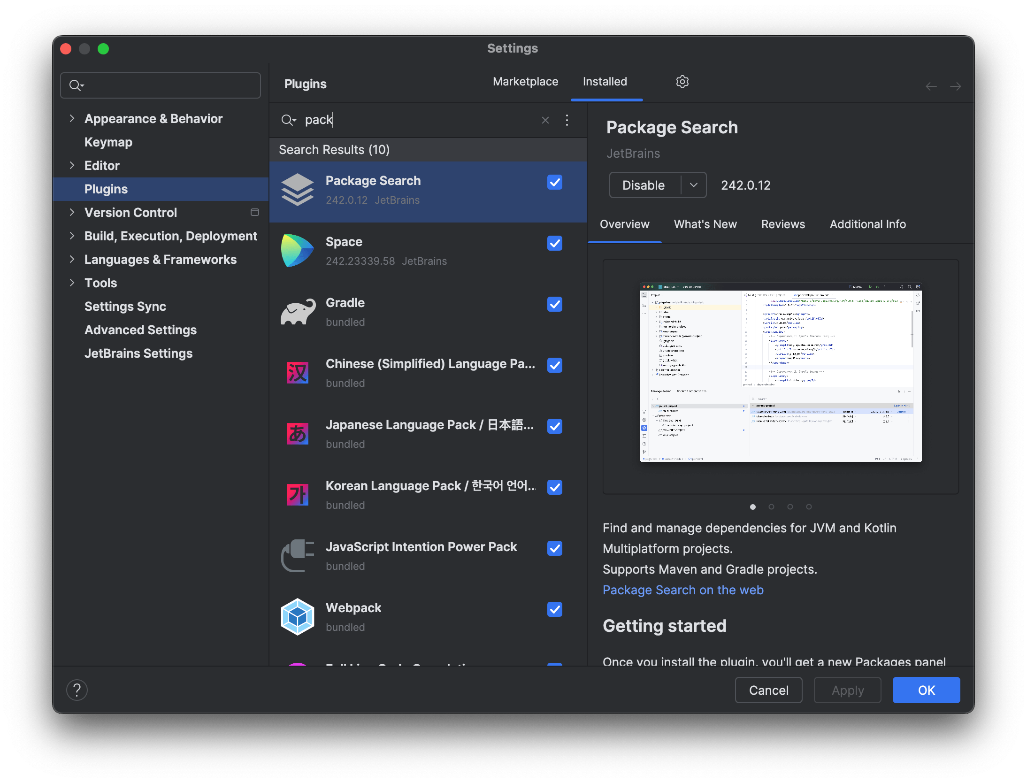The width and height of the screenshot is (1027, 783).
Task: Navigate back with the left arrow
Action: pyautogui.click(x=931, y=86)
